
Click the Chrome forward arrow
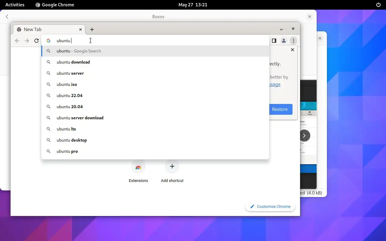click(27, 41)
